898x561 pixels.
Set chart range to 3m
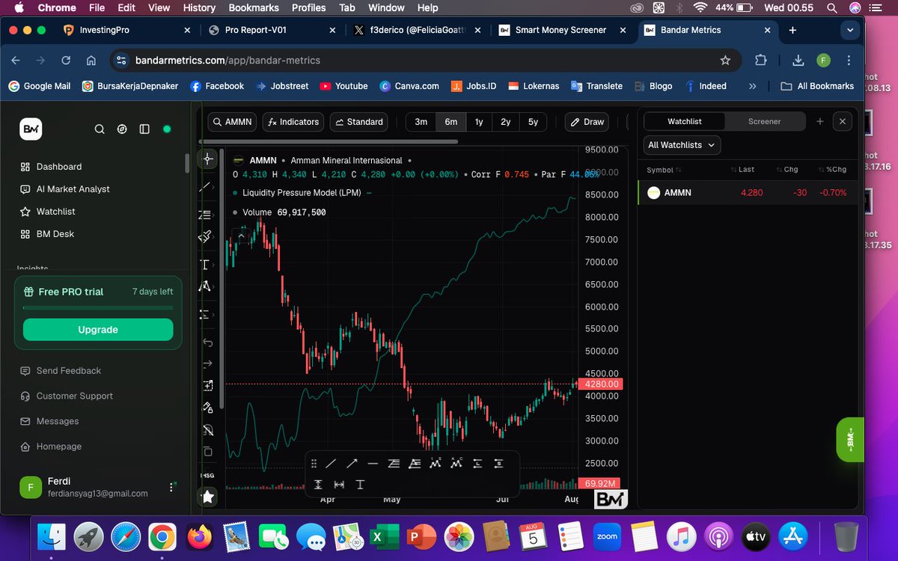point(421,122)
